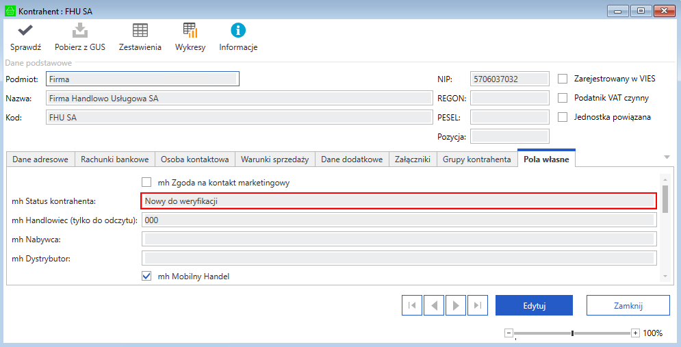Image resolution: width=681 pixels, height=347 pixels.
Task: Click the Zamknij button
Action: (628, 305)
